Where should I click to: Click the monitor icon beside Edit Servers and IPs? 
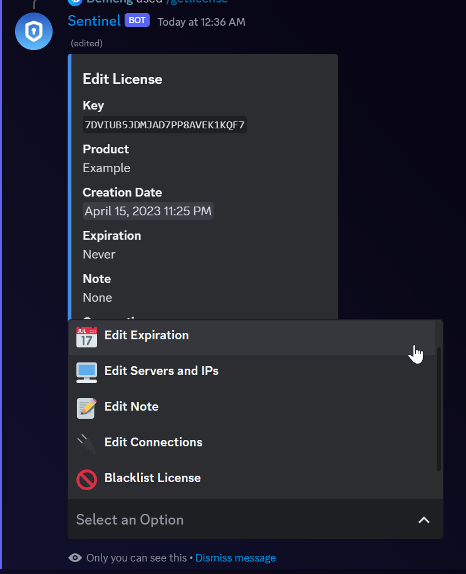click(86, 372)
